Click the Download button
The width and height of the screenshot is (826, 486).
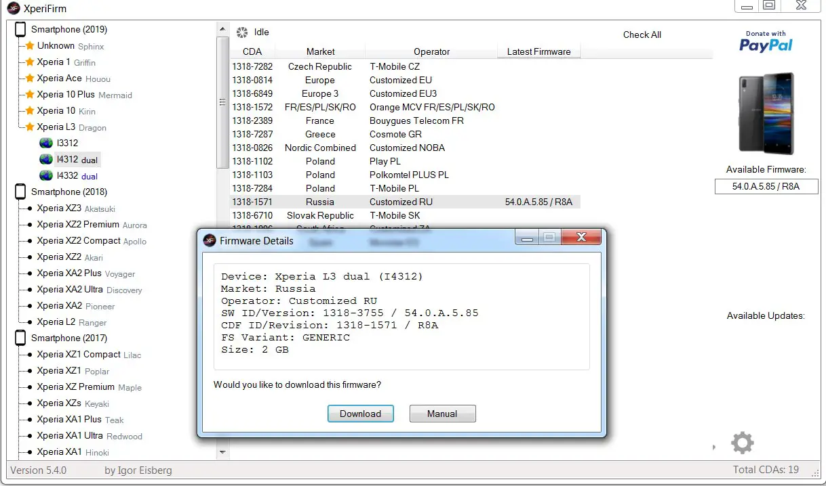point(360,414)
